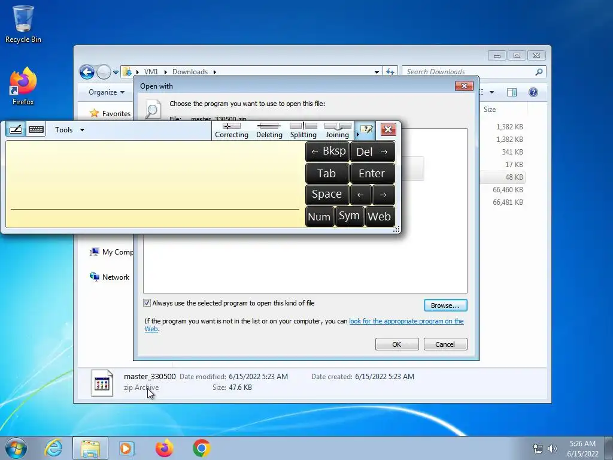Open the Tools menu in Input Panel
This screenshot has width=613, height=460.
69,130
